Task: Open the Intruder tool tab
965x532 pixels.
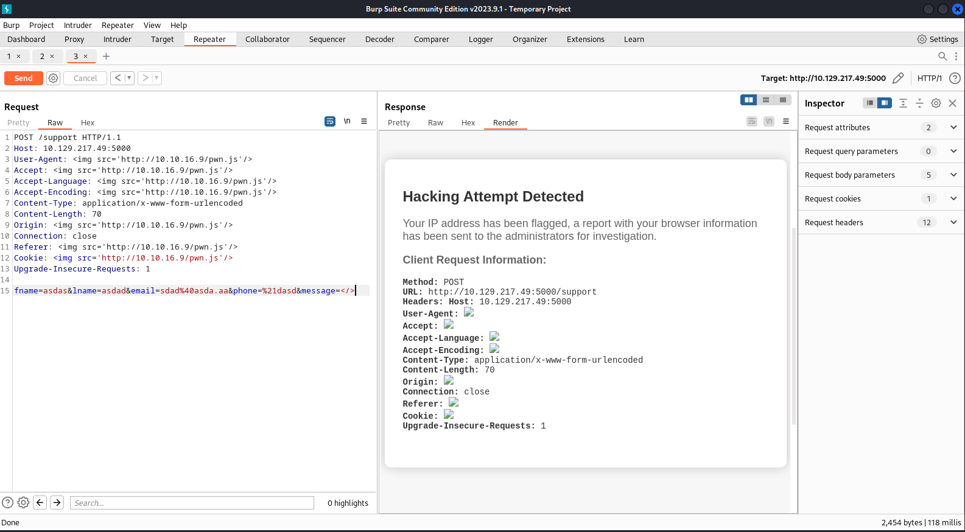Action: (x=118, y=39)
